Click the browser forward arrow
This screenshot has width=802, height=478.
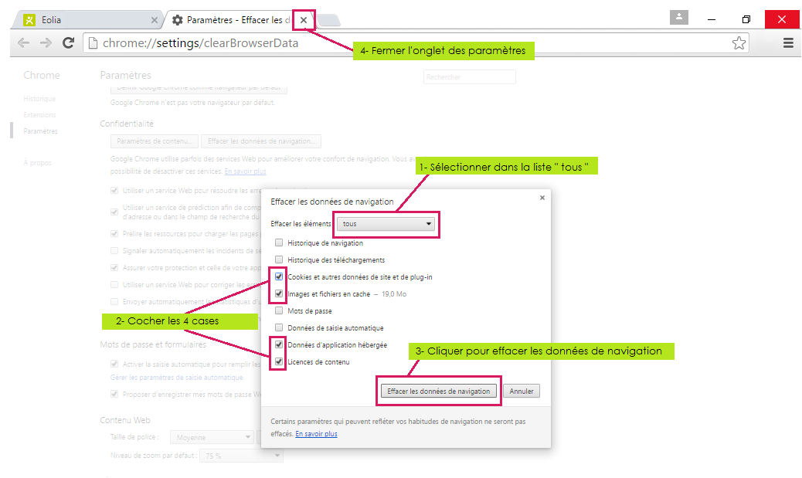click(46, 43)
